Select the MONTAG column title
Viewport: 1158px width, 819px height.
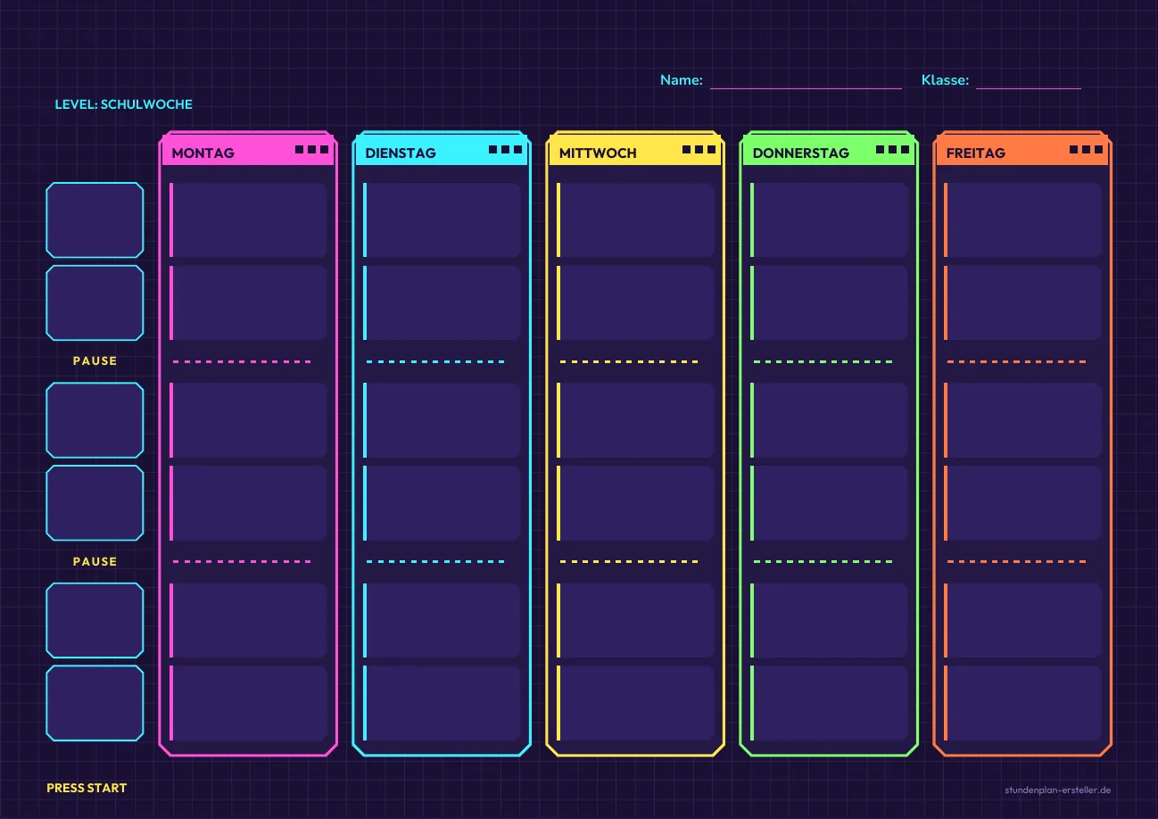[203, 153]
